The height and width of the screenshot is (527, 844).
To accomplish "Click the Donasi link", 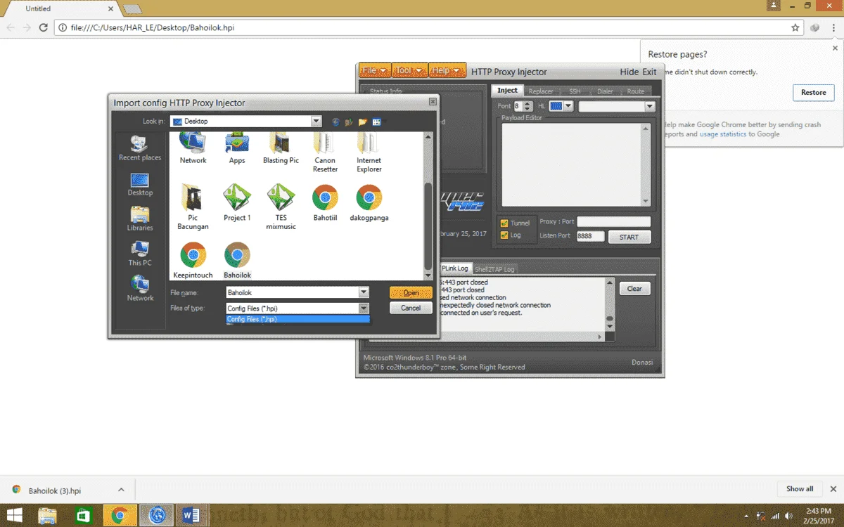I will coord(642,363).
